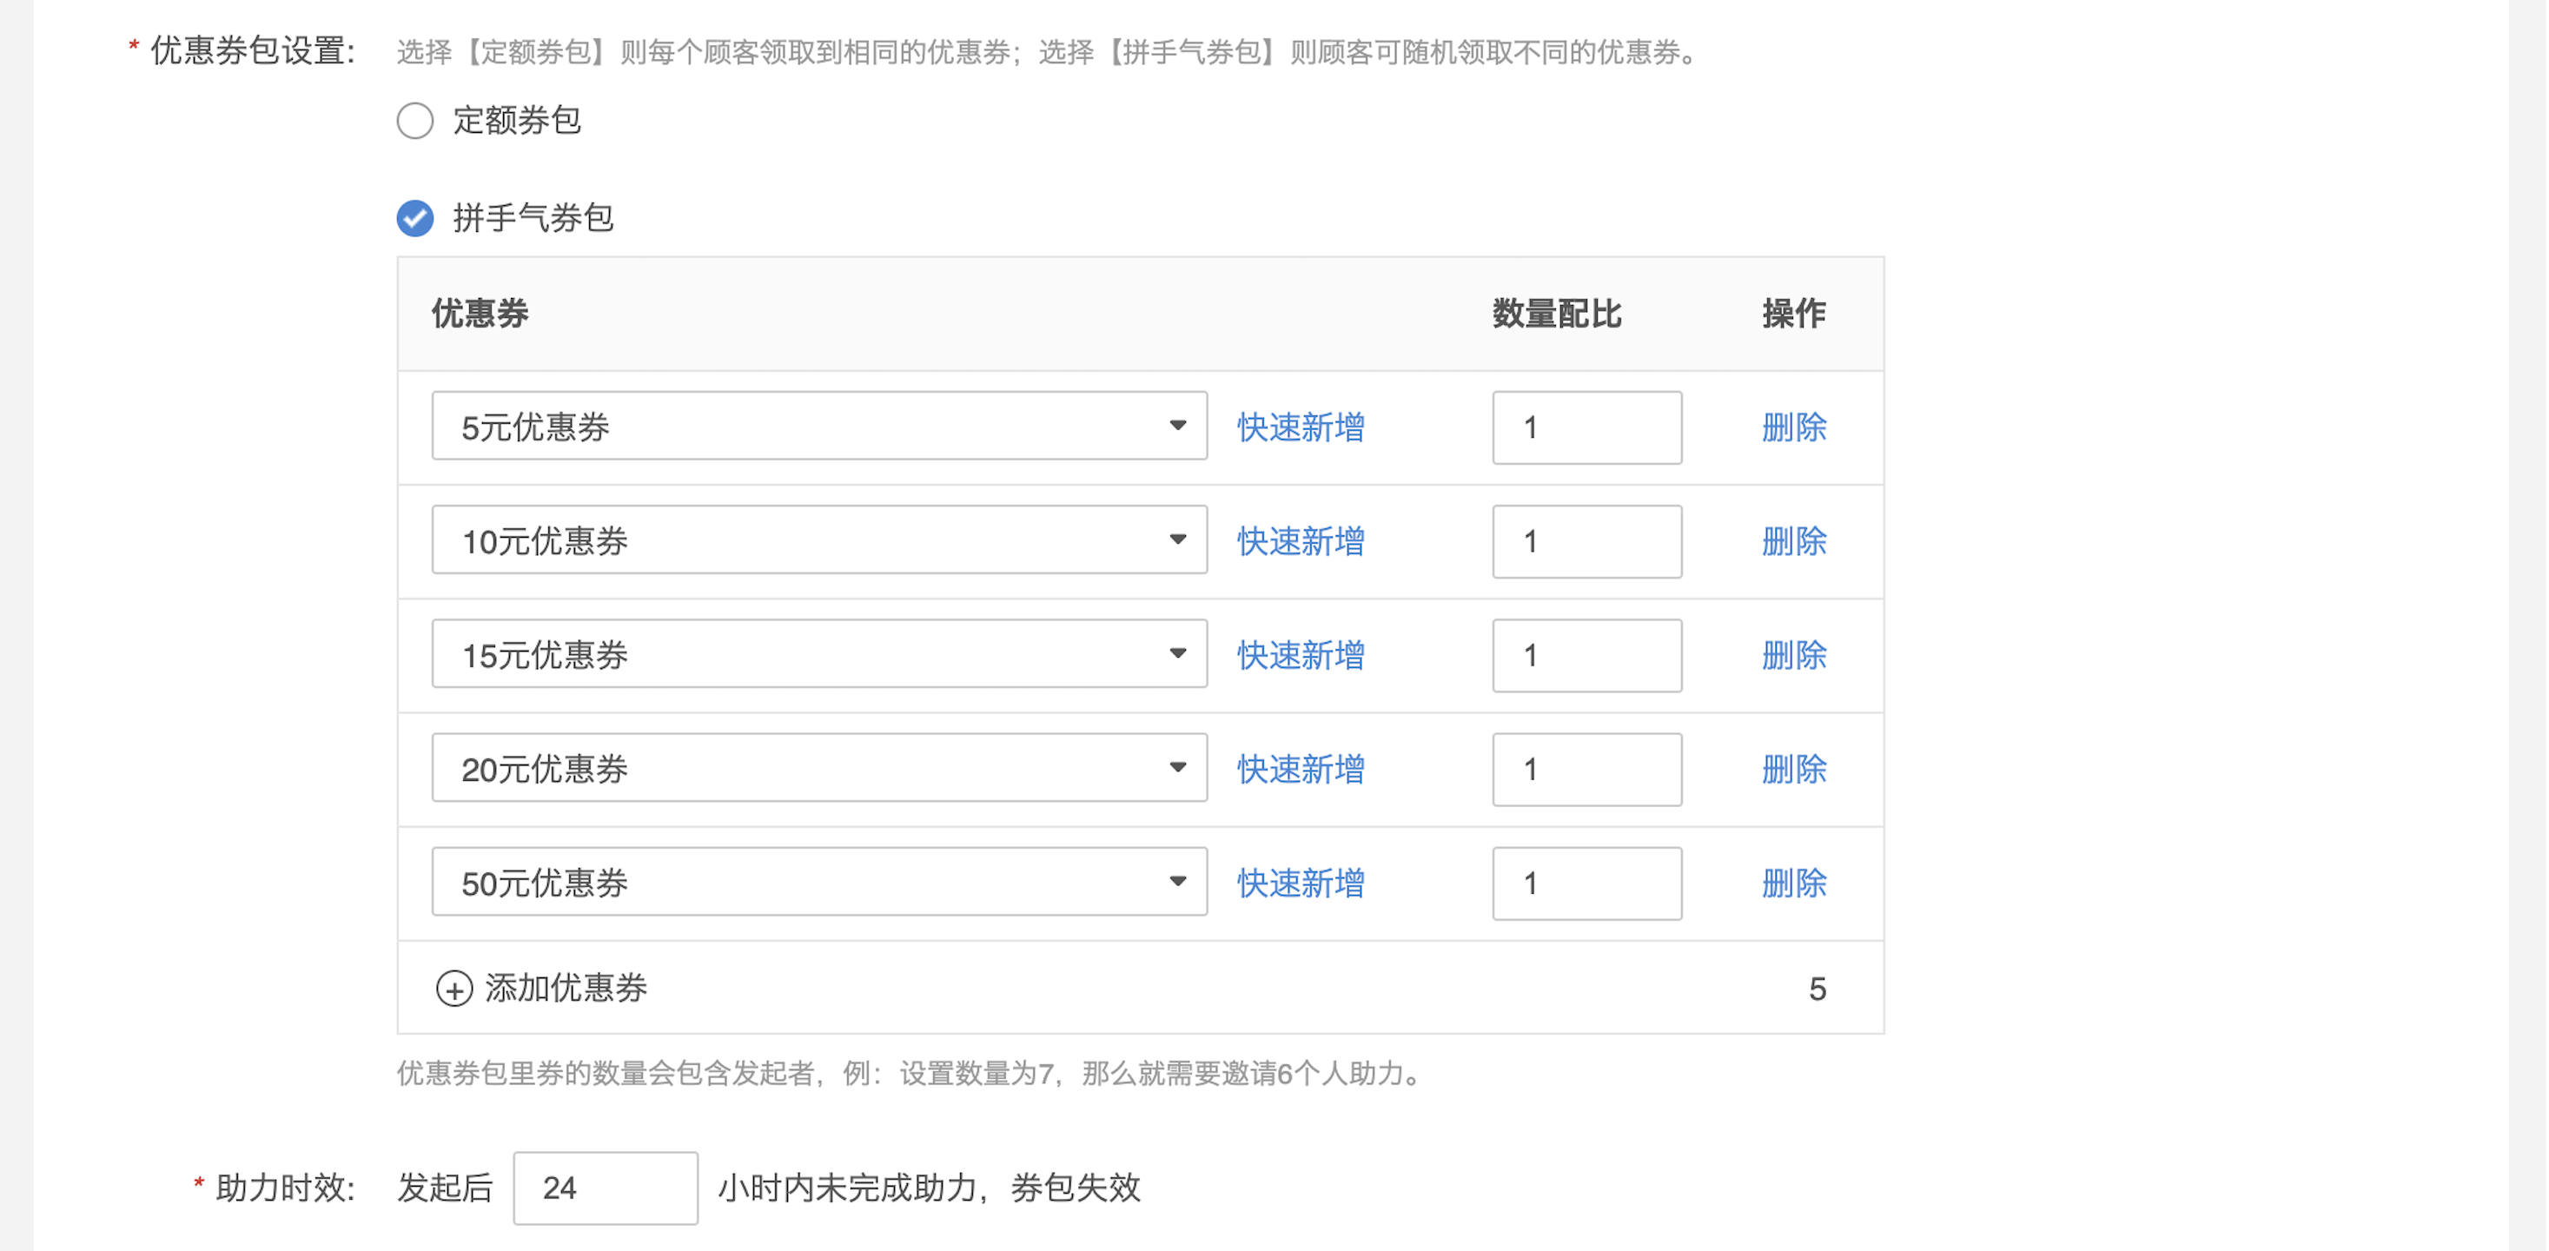The height and width of the screenshot is (1251, 2549).
Task: Open the 50元优惠券 dropdown
Action: pos(818,882)
